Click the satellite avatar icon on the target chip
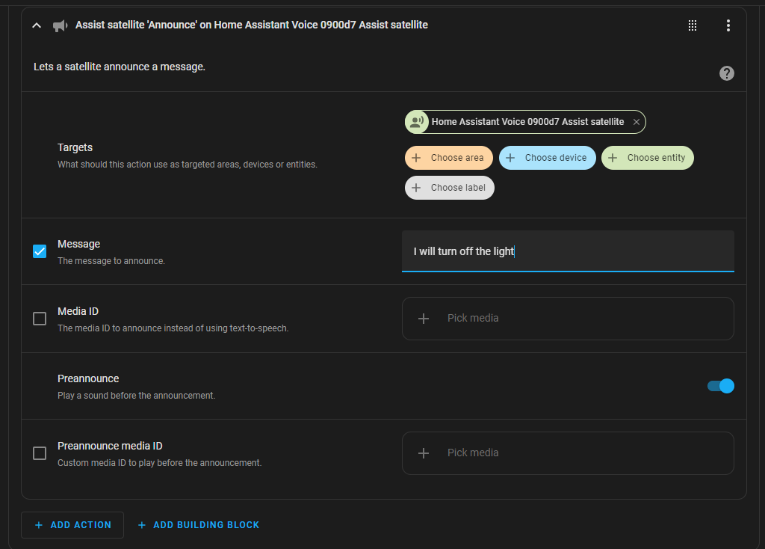The image size is (765, 549). 416,121
